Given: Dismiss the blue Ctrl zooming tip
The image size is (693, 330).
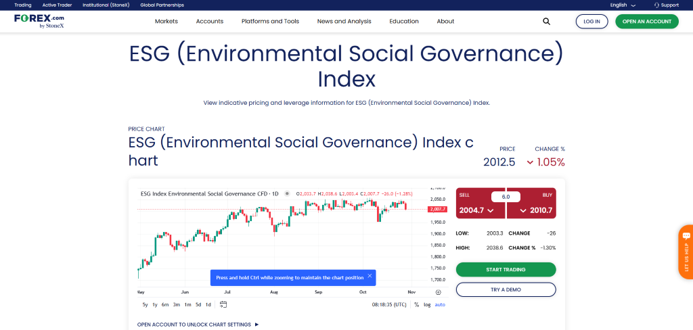Looking at the screenshot, I should point(370,276).
